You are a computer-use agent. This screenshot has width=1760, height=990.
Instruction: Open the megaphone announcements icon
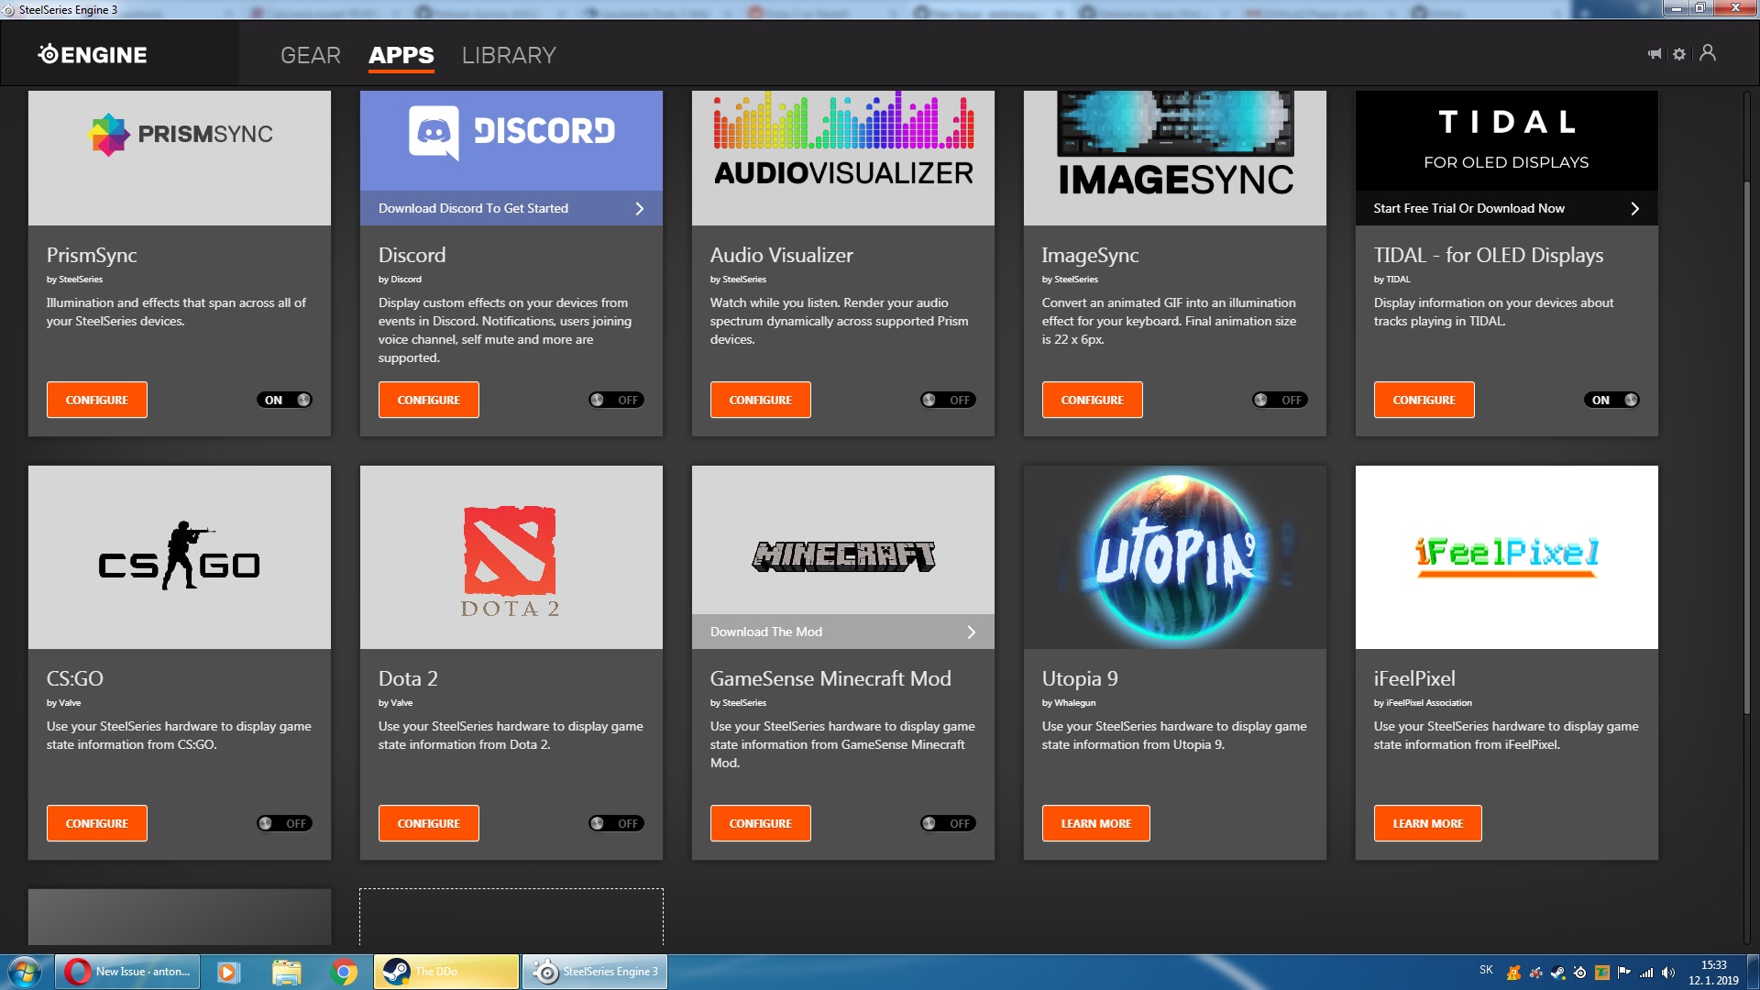pyautogui.click(x=1655, y=54)
